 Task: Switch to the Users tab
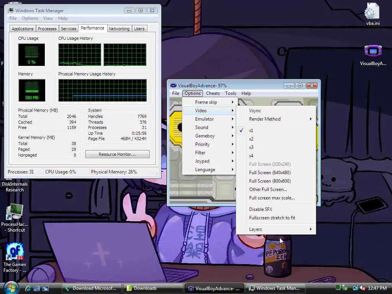click(x=139, y=29)
